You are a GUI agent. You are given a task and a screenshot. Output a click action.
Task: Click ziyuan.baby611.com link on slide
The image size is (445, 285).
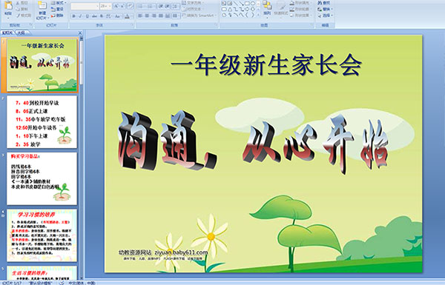point(181,252)
